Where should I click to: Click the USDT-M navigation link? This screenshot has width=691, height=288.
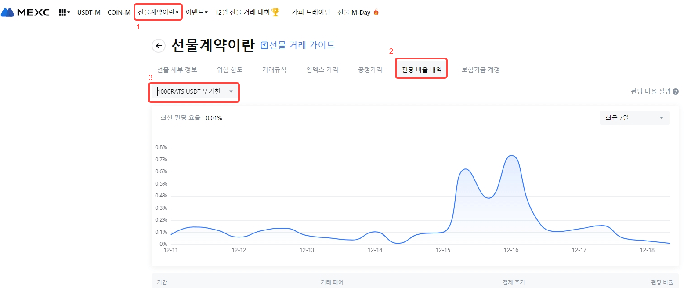[x=89, y=12]
